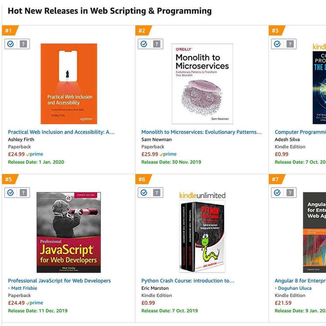Click the question mark icon on book #7
Screen dimensions: 326x326
click(x=290, y=193)
